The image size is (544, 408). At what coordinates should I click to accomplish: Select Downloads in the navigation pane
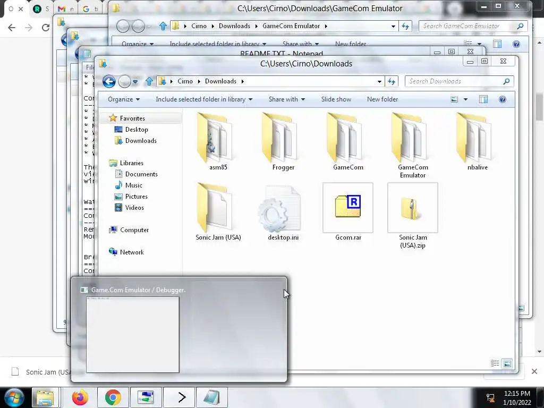pos(140,141)
